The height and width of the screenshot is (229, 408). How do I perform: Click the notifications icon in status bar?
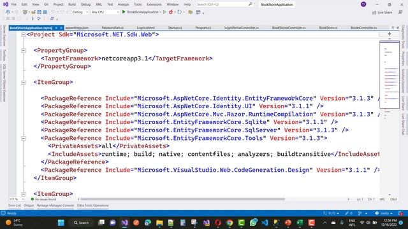pos(400,213)
